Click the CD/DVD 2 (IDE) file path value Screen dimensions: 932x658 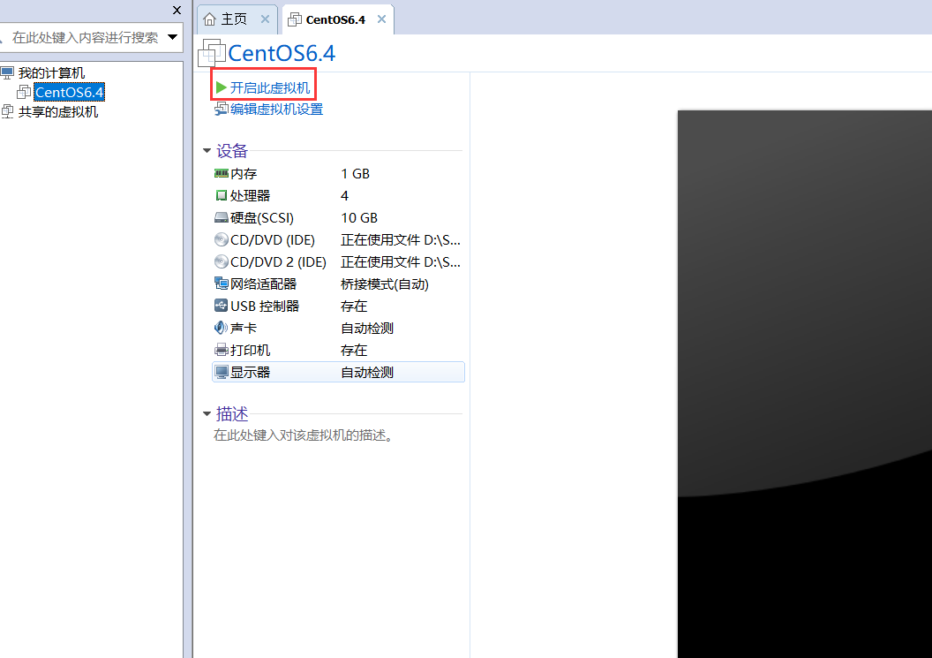[x=400, y=261]
